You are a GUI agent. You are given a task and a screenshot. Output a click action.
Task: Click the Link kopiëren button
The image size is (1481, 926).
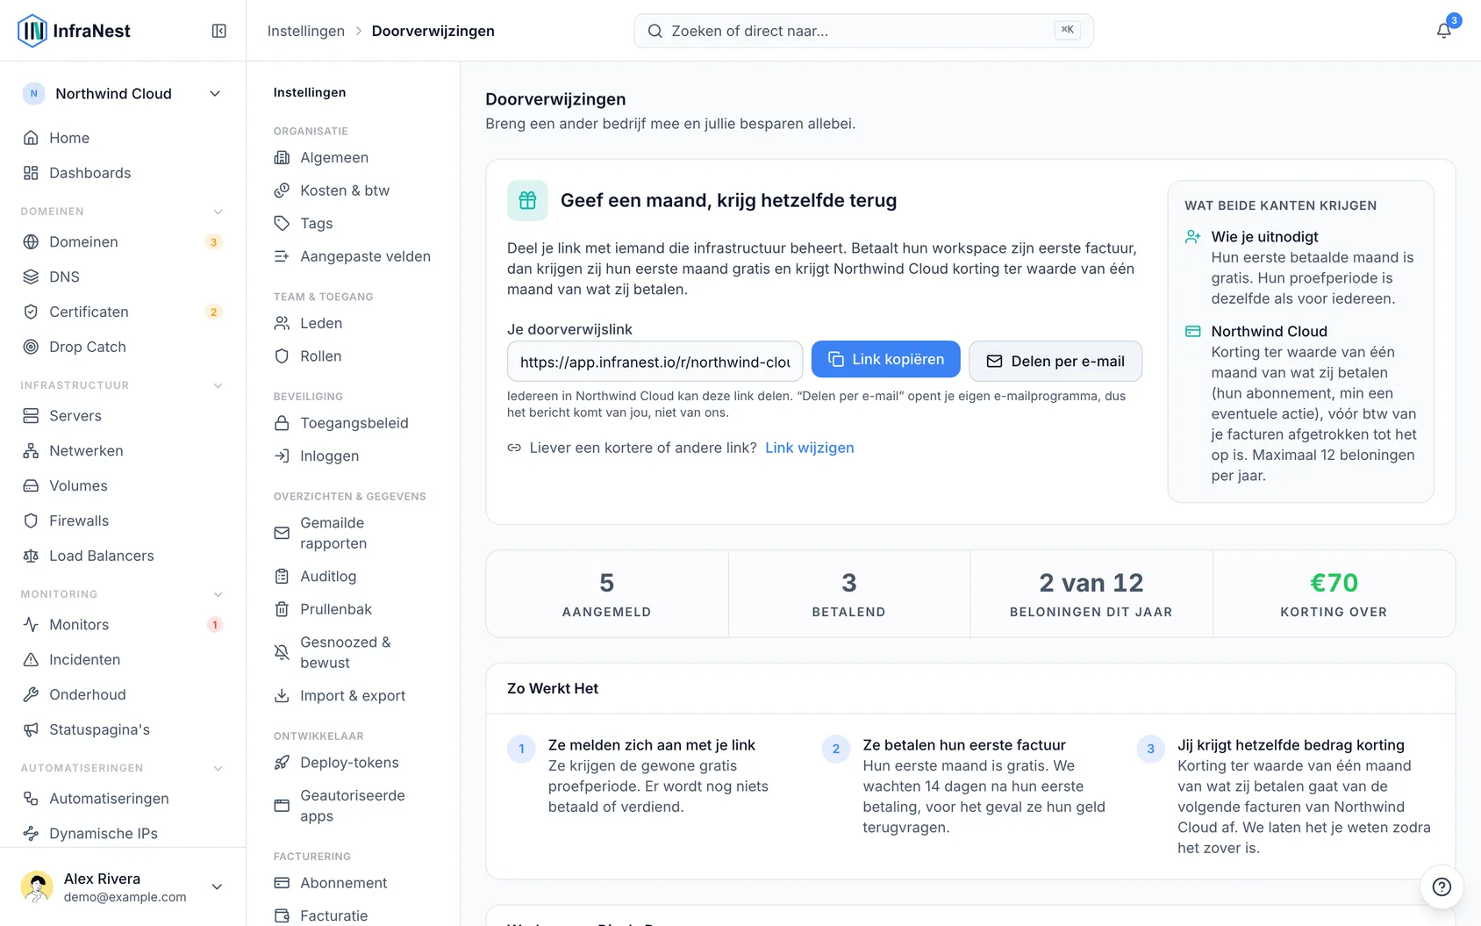click(886, 360)
